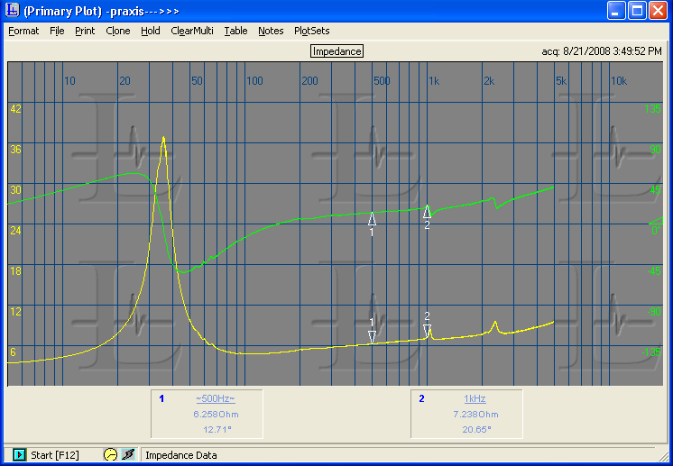
Task: Select cursor 1 arrow on green phase curve
Action: click(x=372, y=218)
